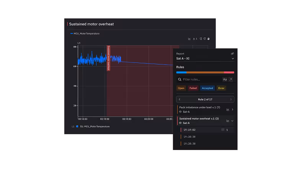Copy the report link icon

(232, 54)
